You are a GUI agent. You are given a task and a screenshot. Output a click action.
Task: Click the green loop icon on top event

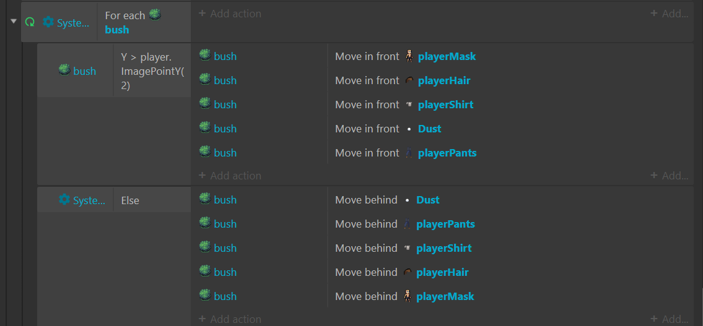pos(30,22)
